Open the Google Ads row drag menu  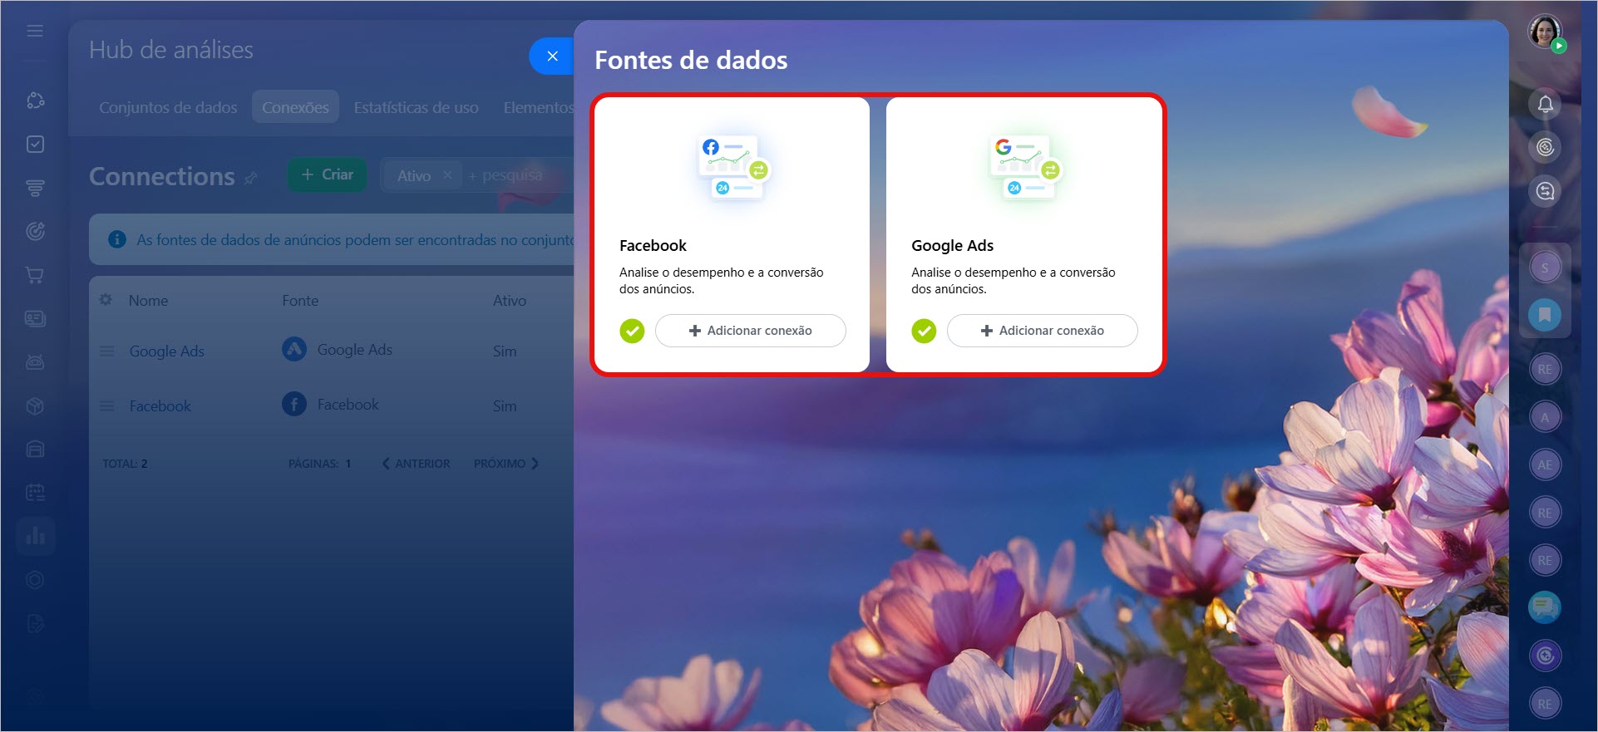click(107, 351)
